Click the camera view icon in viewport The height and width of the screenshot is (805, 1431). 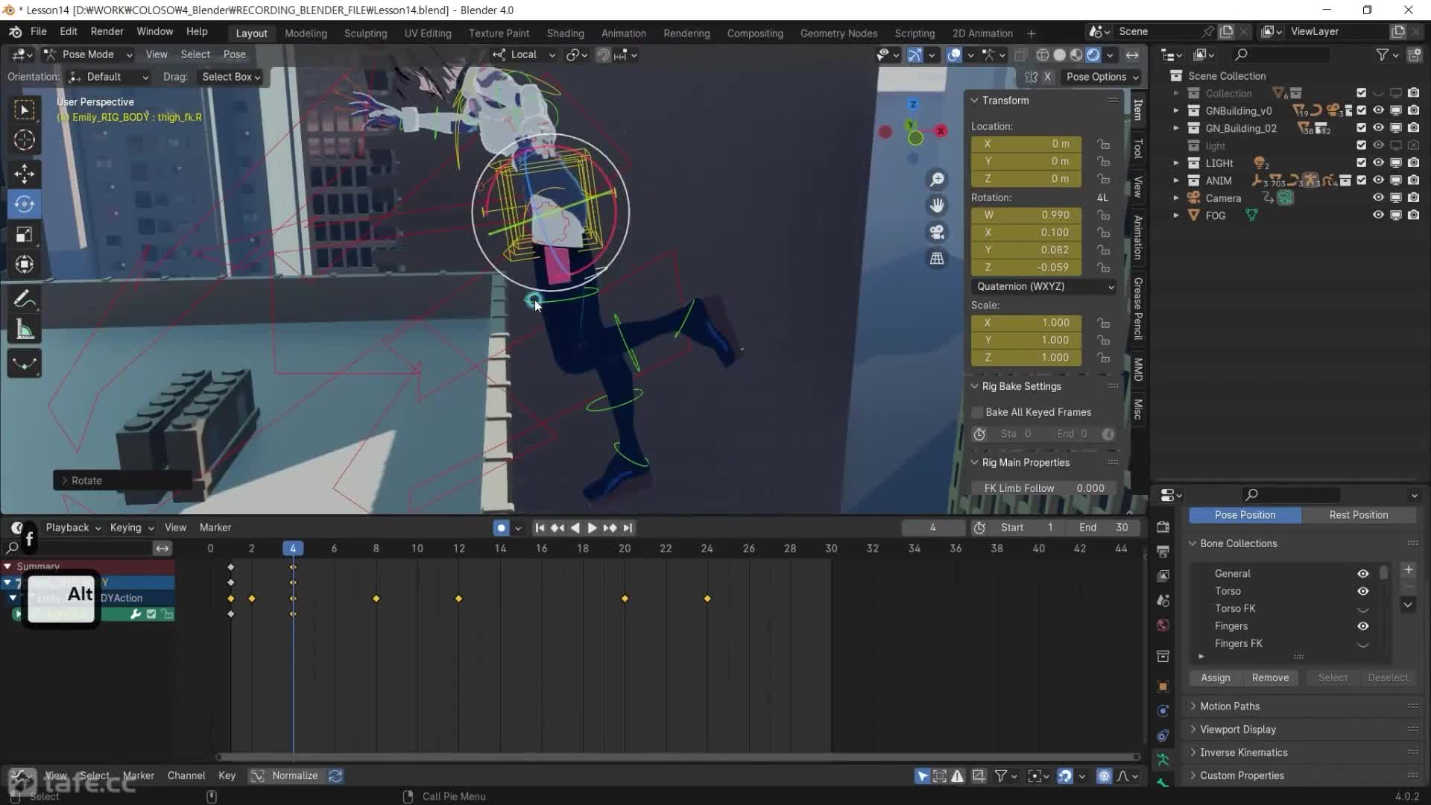[x=937, y=232]
